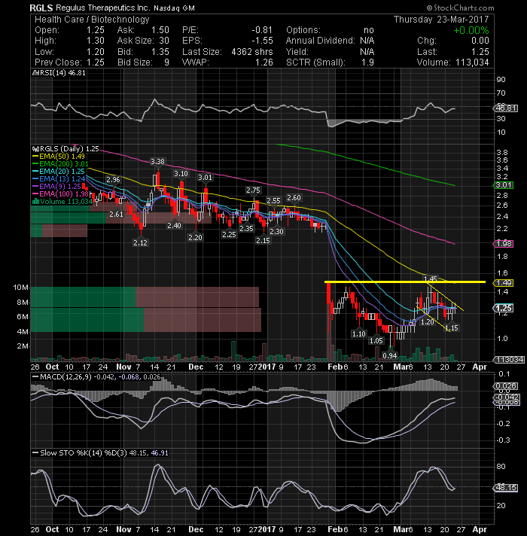Image resolution: width=527 pixels, height=536 pixels.
Task: Click the RGLS ticker symbol in the header
Action: 41,8
